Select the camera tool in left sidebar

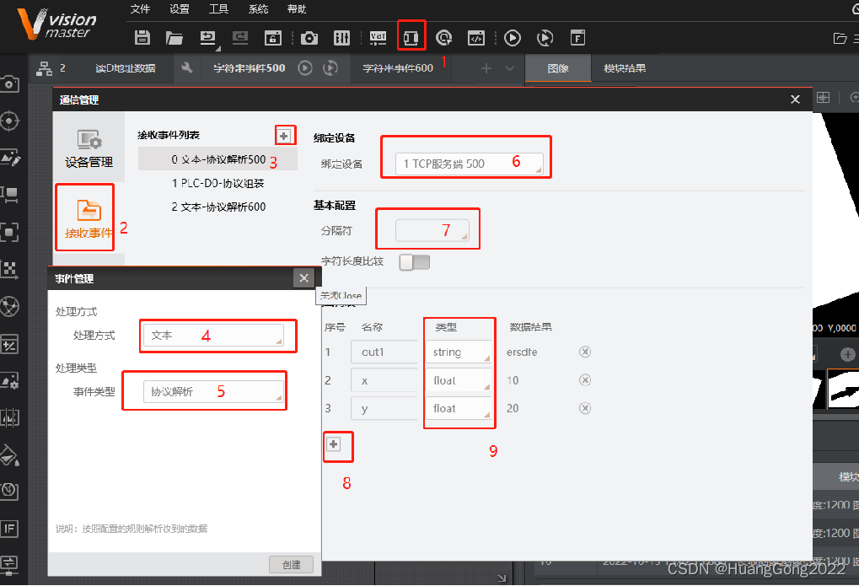pyautogui.click(x=10, y=83)
